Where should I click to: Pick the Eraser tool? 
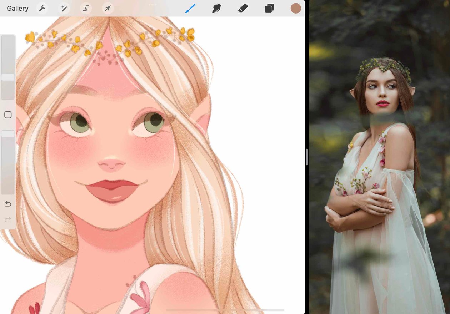(x=243, y=8)
